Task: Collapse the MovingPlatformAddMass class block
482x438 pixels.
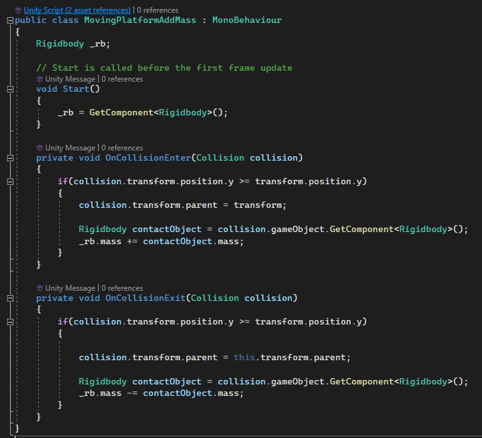Action: point(10,20)
